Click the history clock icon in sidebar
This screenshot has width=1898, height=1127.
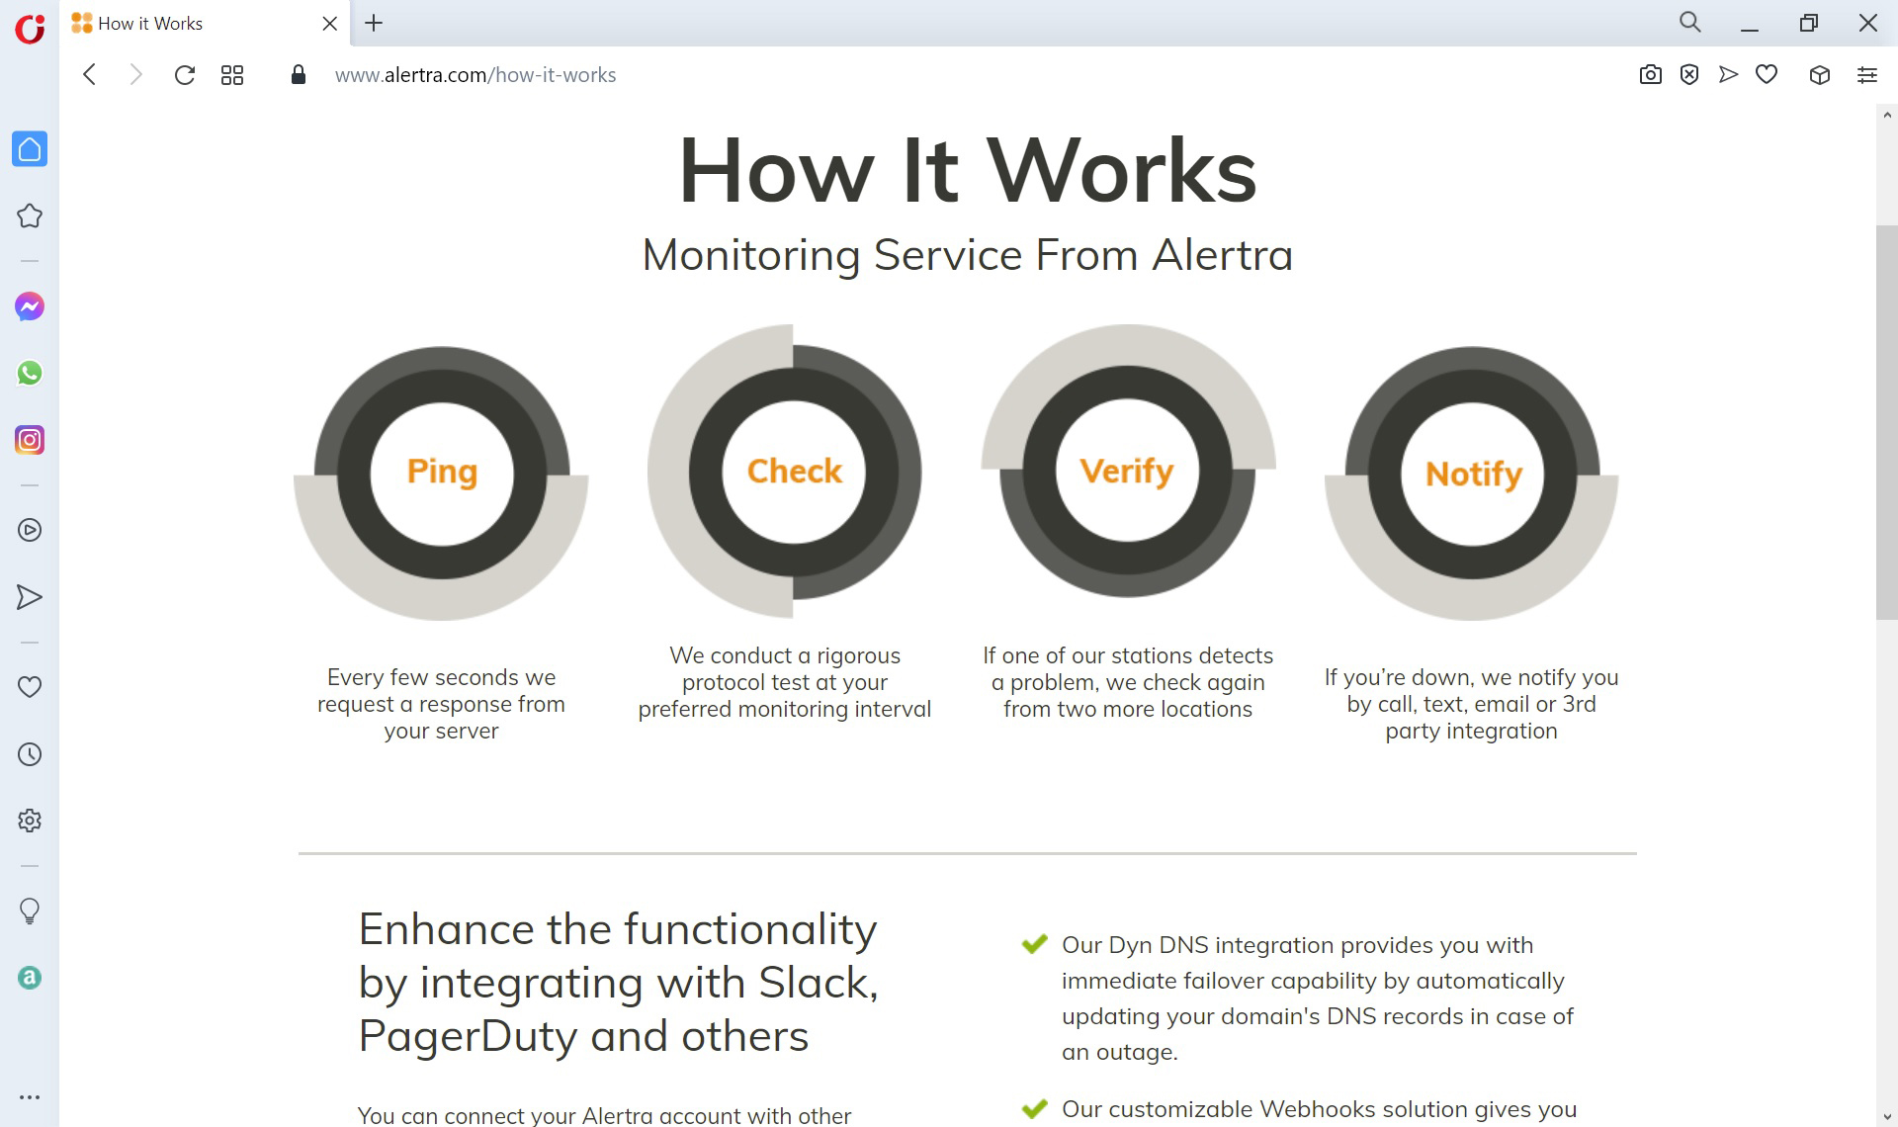pos(30,752)
